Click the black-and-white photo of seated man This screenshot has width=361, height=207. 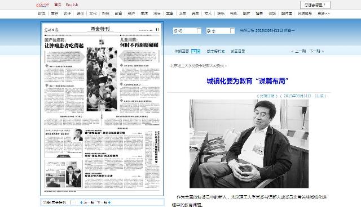click(x=249, y=143)
